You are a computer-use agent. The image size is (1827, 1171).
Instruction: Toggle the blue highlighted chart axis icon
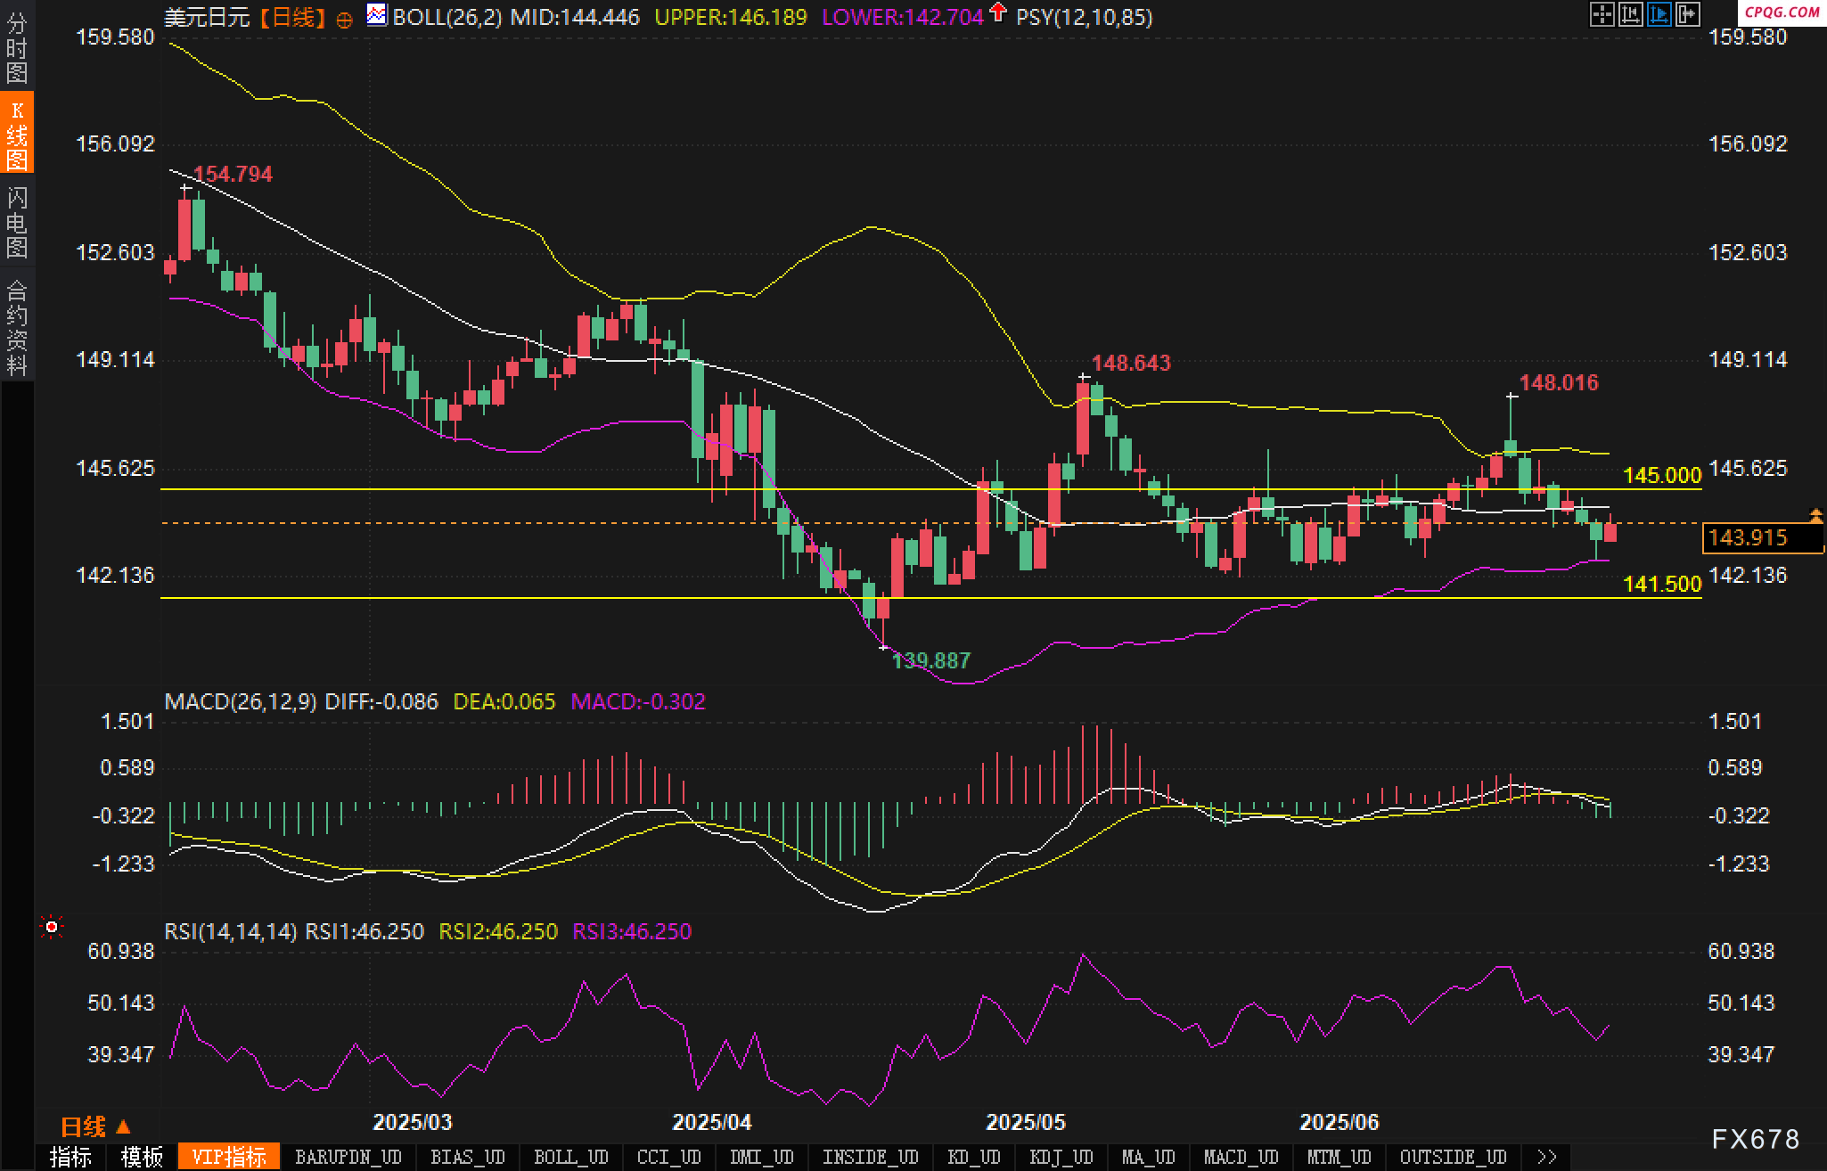(1659, 14)
